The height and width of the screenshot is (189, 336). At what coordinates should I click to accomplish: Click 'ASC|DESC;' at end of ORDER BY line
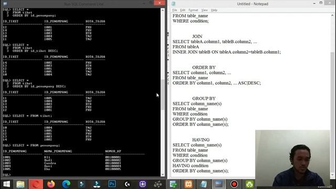tap(249, 83)
